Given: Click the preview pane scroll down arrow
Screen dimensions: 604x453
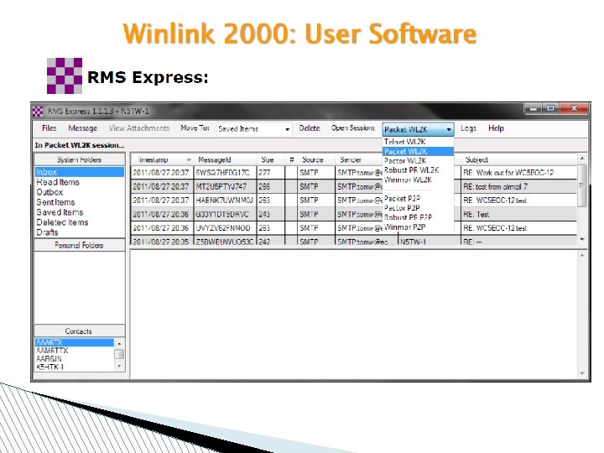Looking at the screenshot, I should [x=582, y=373].
